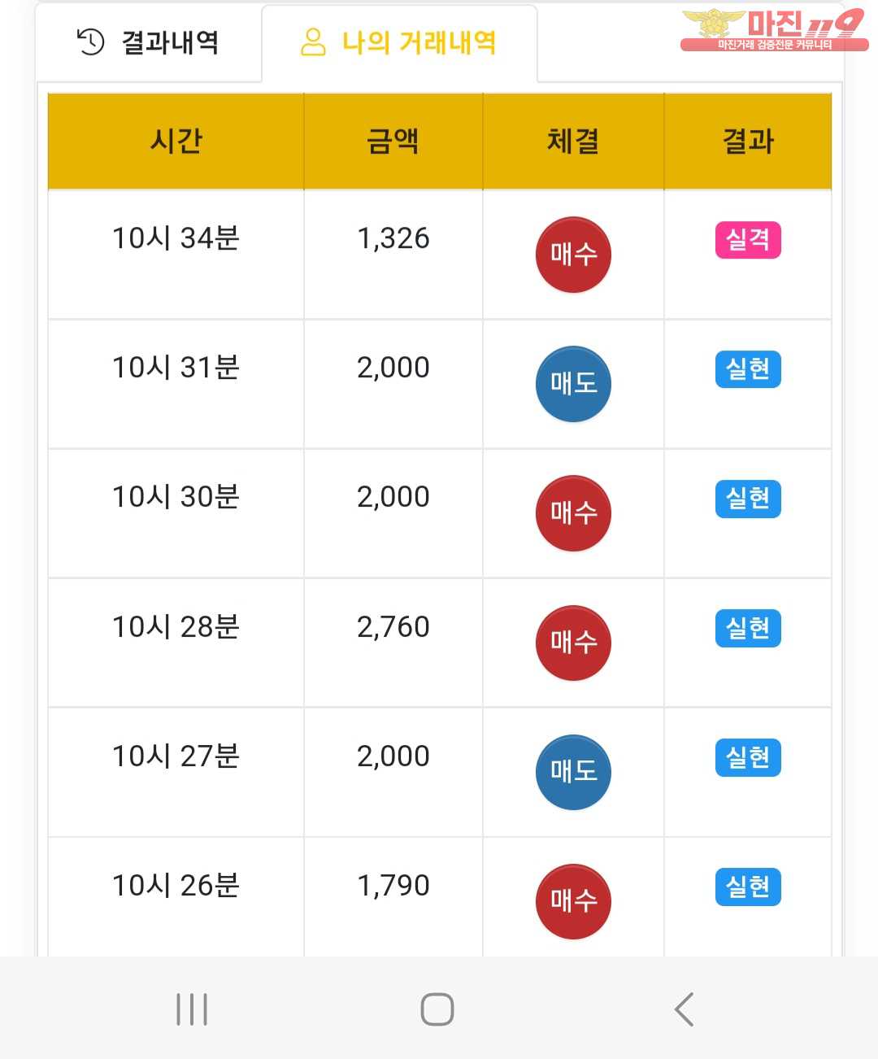Click the 금액 column header
Viewport: 878px width, 1059px height.
pyautogui.click(x=393, y=142)
